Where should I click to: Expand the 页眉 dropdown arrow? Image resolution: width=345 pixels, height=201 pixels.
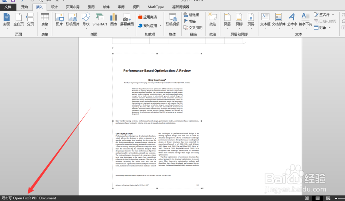pyautogui.click(x=227, y=28)
